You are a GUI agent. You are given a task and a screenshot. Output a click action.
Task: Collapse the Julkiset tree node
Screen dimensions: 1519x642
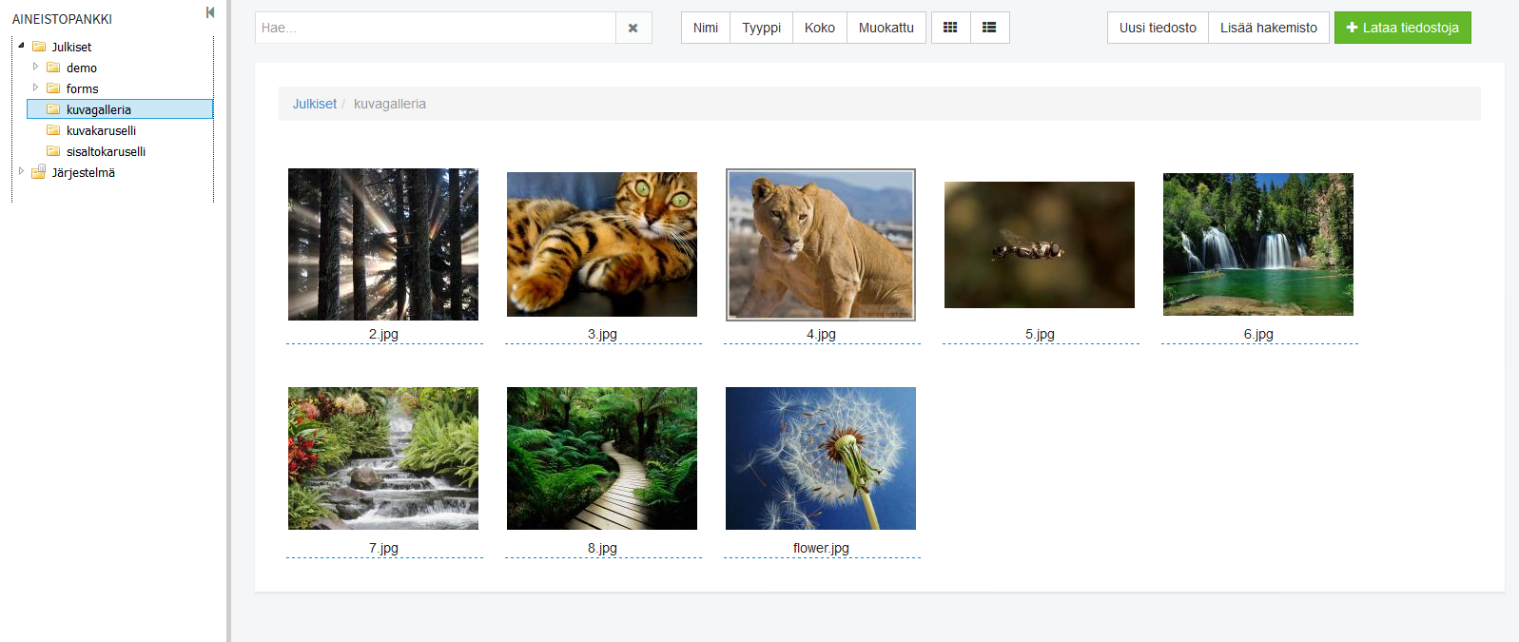21,46
